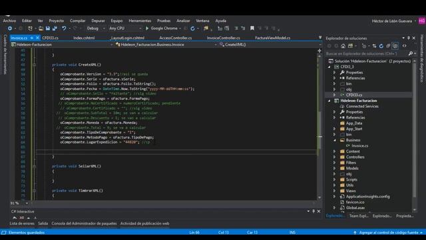Viewport: 426px width, 240px height.
Task: Click the browser Refresh icon in toolbar
Action: pyautogui.click(x=192, y=28)
